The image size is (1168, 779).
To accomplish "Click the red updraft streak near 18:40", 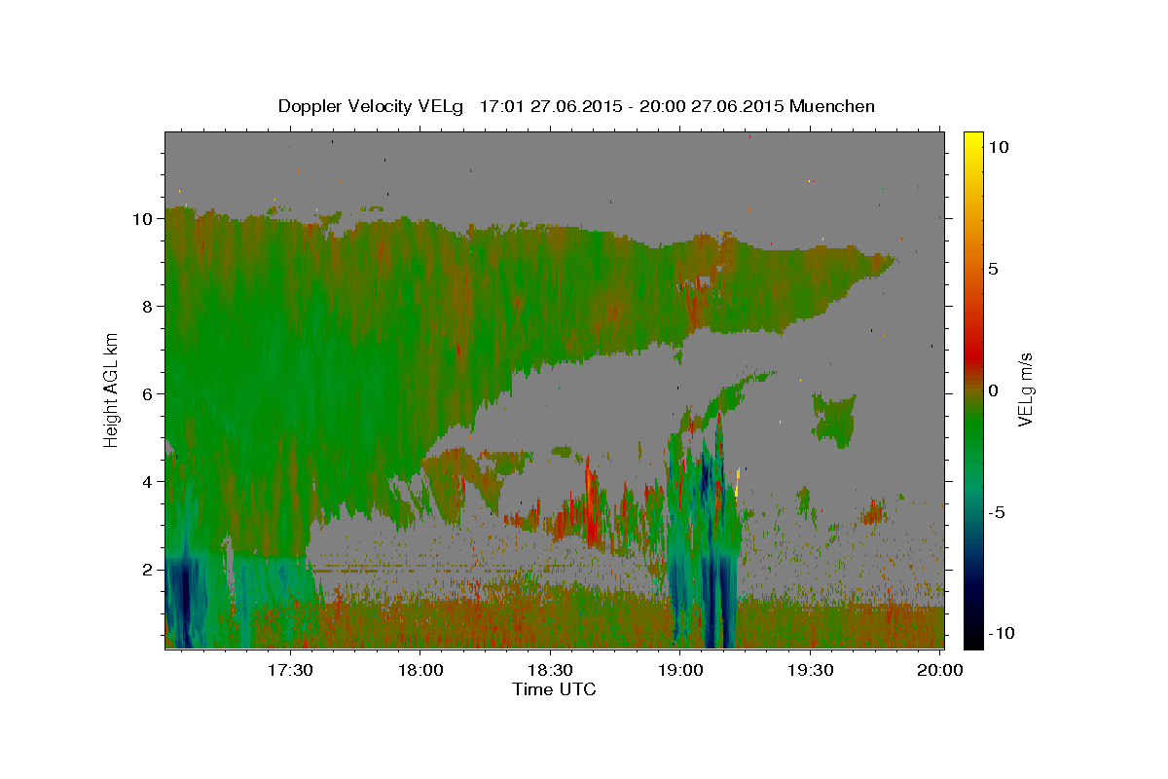I will [x=590, y=501].
